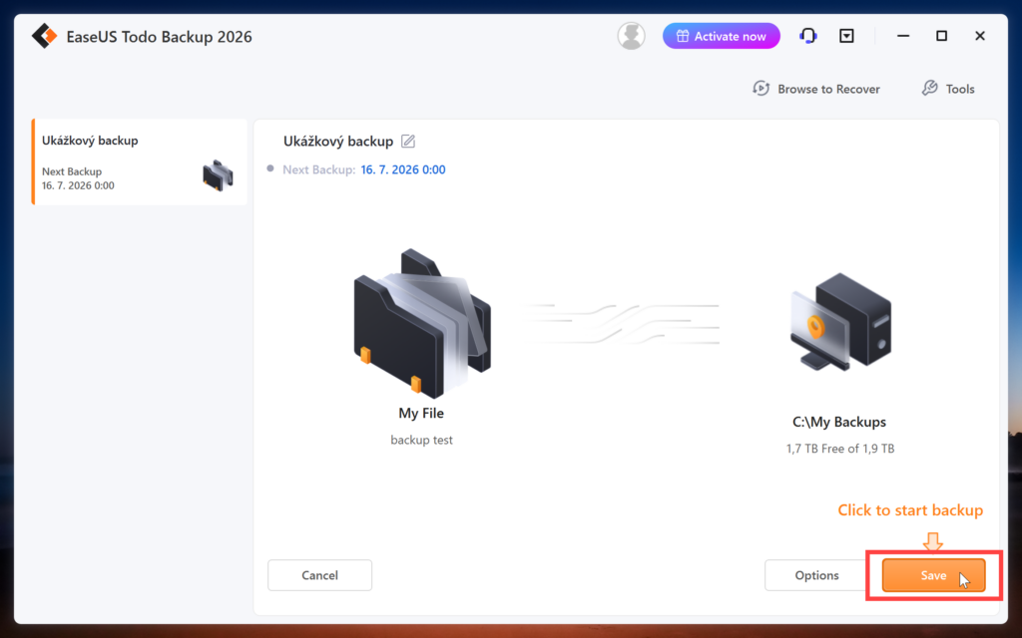Click the backup task thumbnail icon in sidebar
Screen dimensions: 1022x638
click(x=218, y=175)
